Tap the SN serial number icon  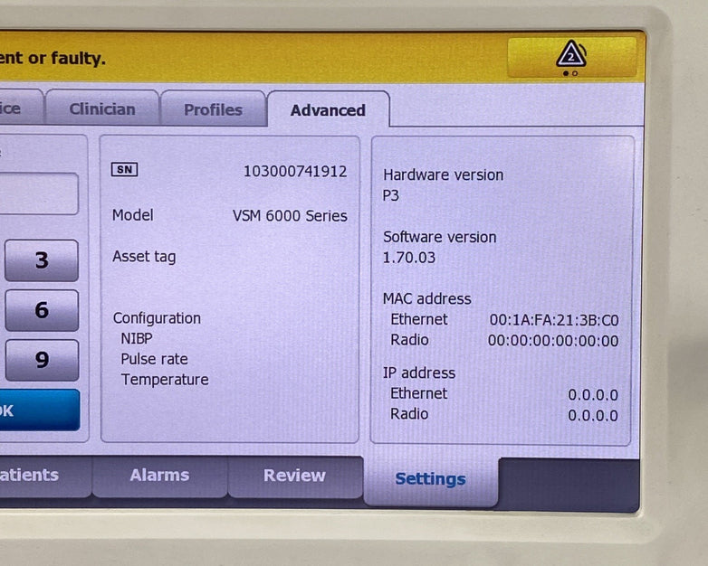(x=124, y=170)
